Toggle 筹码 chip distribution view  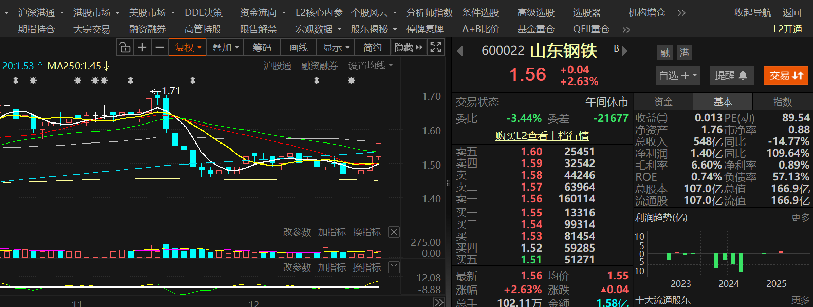coord(262,48)
